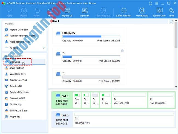The image size is (178, 134).
Task: Click scrollbar up arrow in partition list
Action: [x=176, y=20]
